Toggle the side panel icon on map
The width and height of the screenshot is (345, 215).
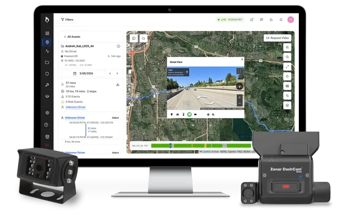coord(134,38)
